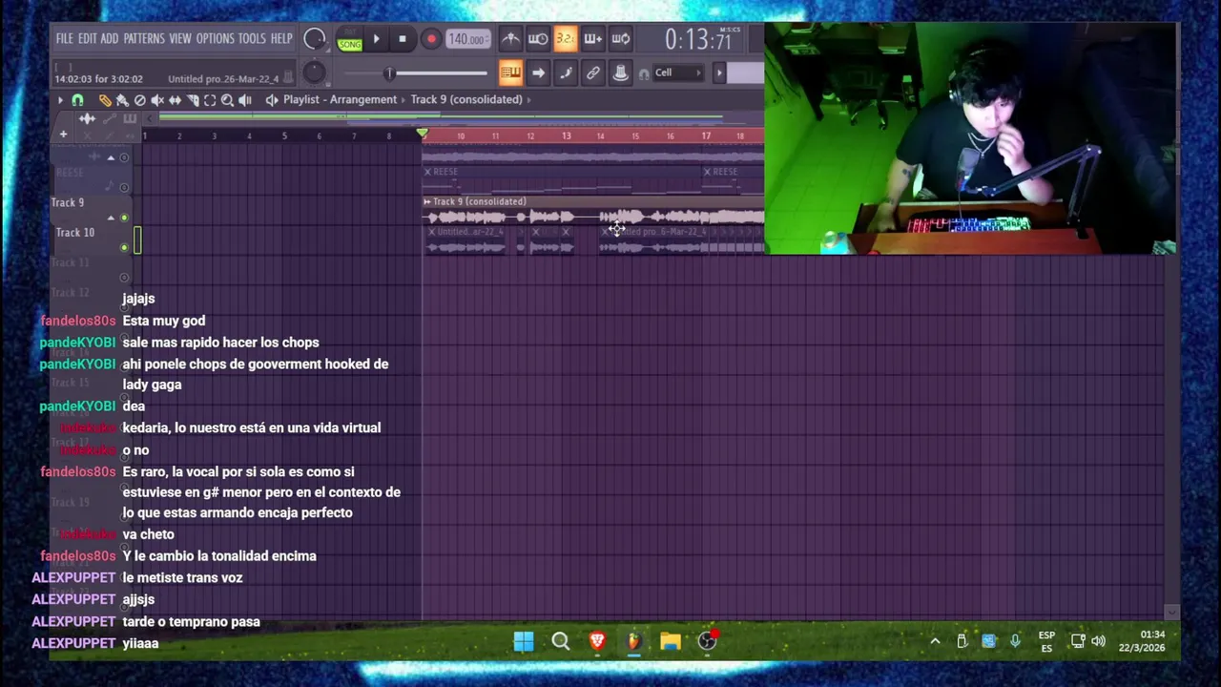This screenshot has height=687, width=1221.
Task: Open File Explorer from the taskbar
Action: 671,641
